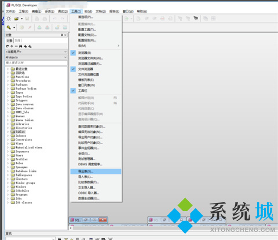Toggle the 对象 panel pin
The width and height of the screenshot is (278, 240).
coord(62,35)
